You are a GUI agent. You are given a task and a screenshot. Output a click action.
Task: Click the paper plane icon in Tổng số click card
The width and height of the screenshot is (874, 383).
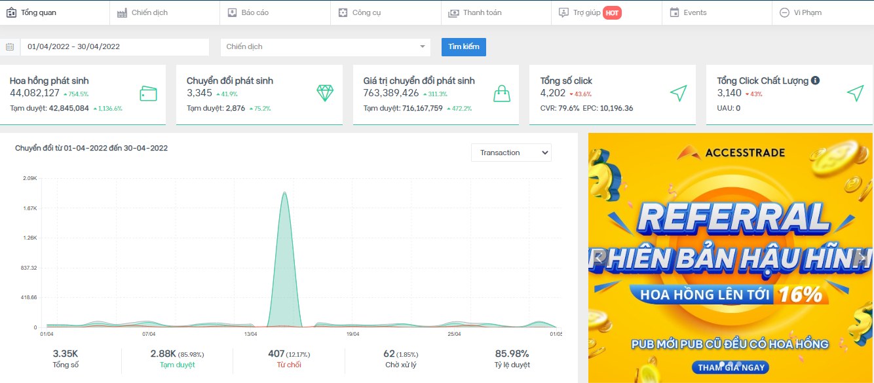point(678,94)
